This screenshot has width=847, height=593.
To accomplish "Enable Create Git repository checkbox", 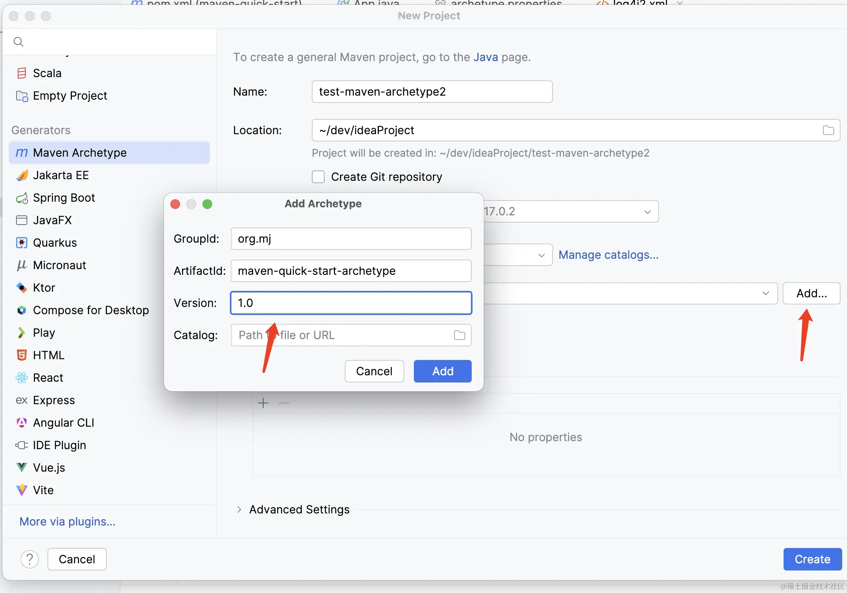I will pyautogui.click(x=318, y=177).
